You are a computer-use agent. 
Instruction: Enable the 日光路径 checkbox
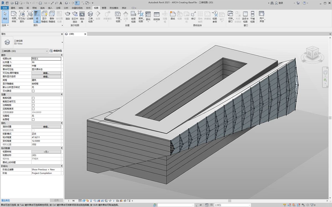tap(33, 91)
